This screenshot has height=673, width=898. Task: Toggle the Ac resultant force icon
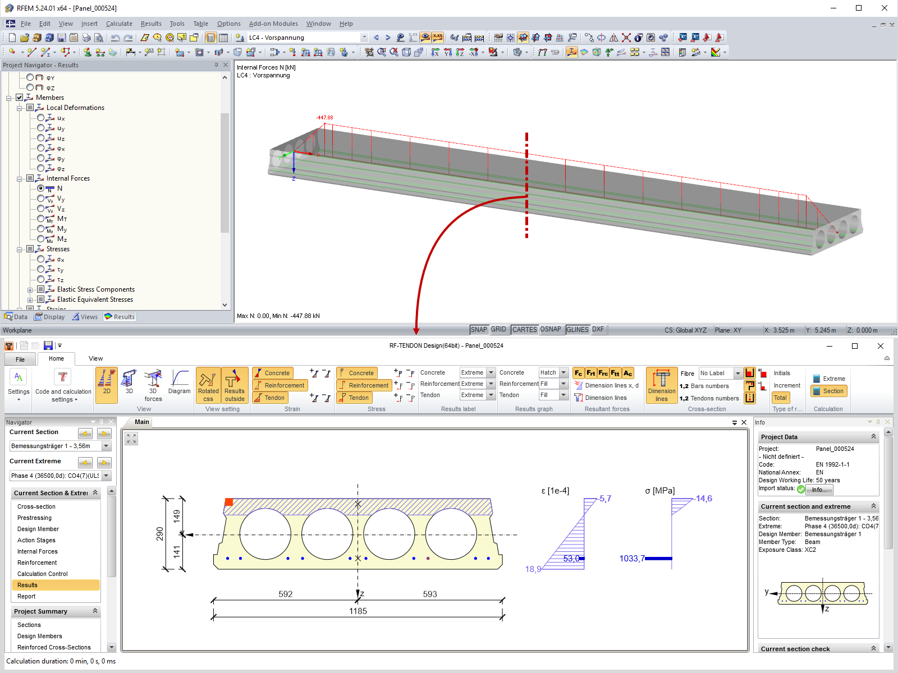point(628,373)
